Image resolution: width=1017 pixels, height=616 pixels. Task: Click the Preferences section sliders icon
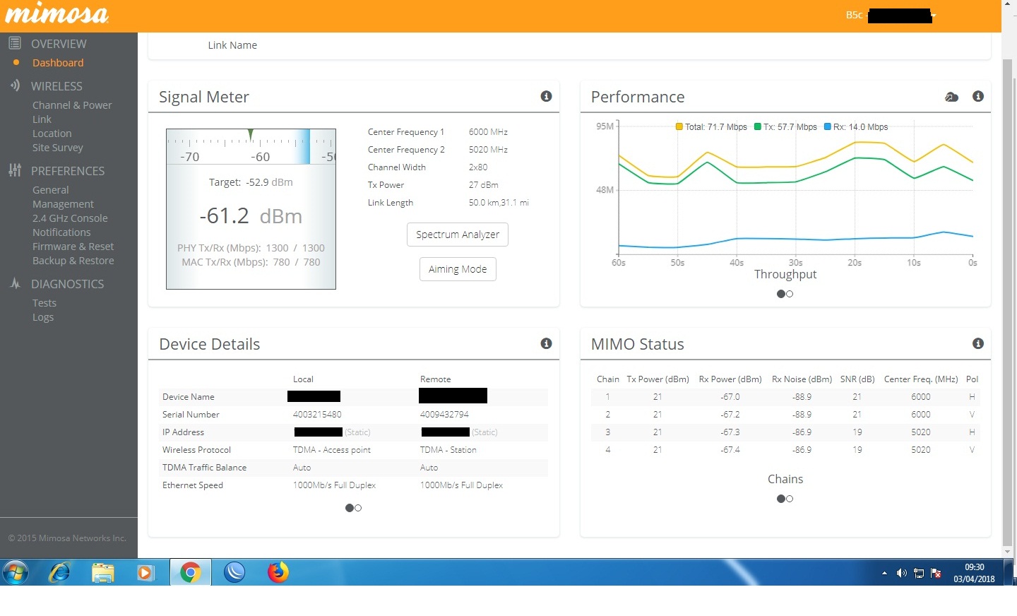point(14,170)
